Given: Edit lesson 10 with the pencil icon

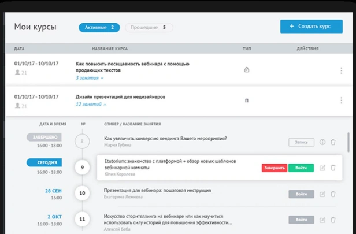Looking at the screenshot, I should click(322, 194).
